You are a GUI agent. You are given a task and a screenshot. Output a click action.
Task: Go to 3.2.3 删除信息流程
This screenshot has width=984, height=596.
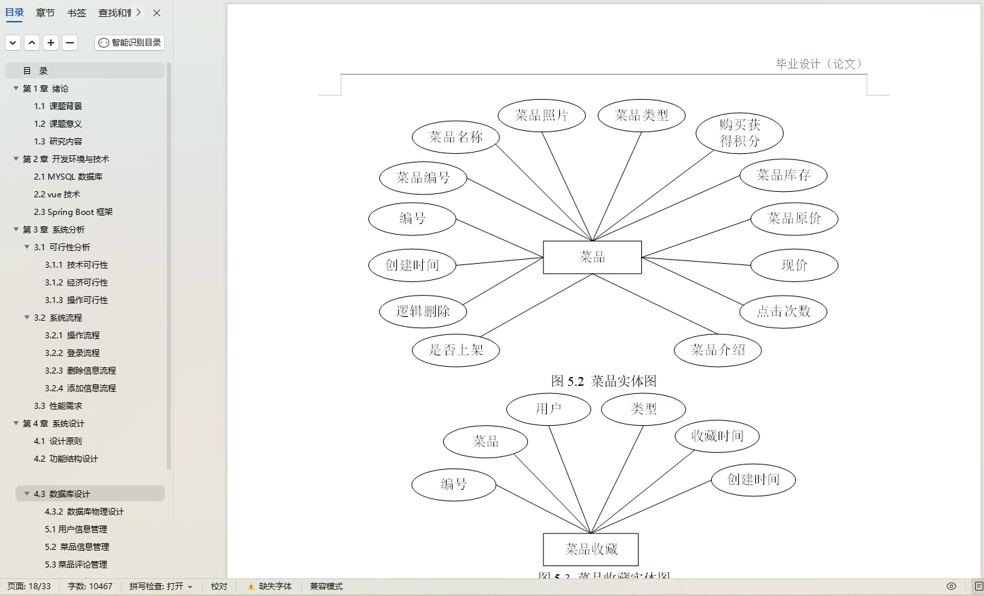coord(81,370)
